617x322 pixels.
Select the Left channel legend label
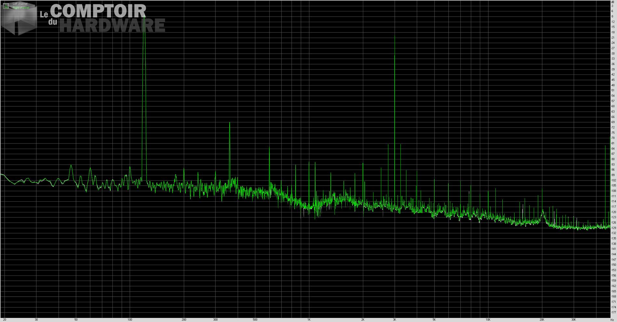coord(20,4)
